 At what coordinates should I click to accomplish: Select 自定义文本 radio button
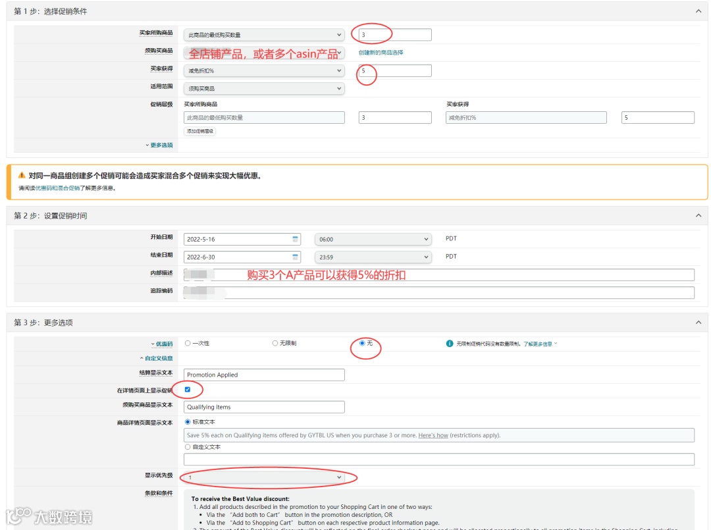(x=188, y=446)
